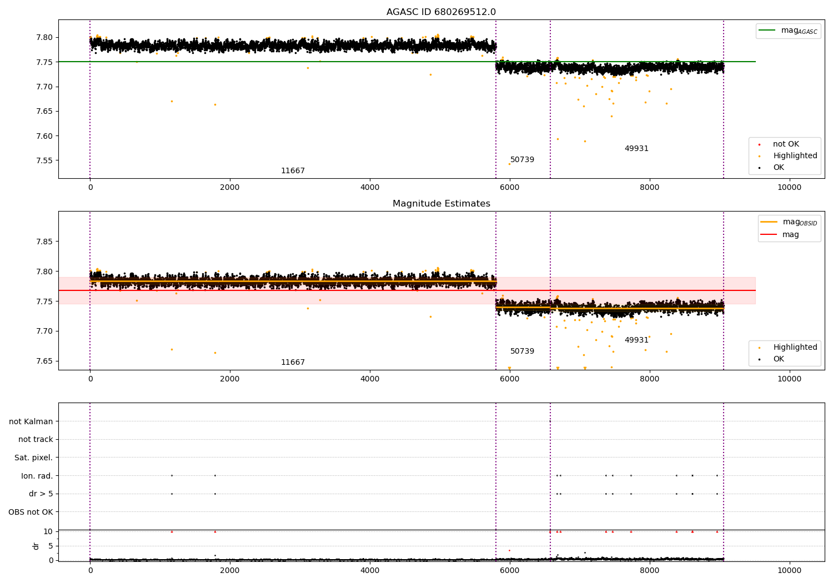Image resolution: width=833 pixels, height=583 pixels.
Task: Click x-tick 6000 under Magnitude Estimates plot
Action: (x=510, y=379)
